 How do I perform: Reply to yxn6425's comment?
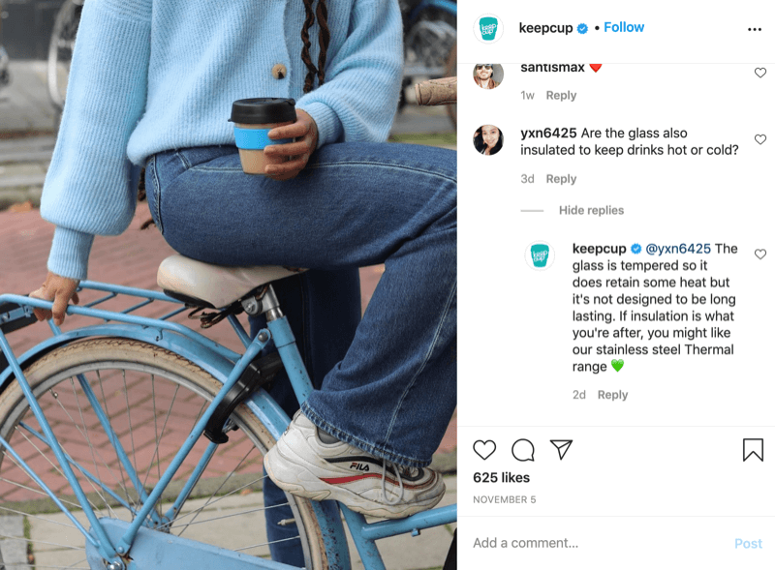(561, 179)
